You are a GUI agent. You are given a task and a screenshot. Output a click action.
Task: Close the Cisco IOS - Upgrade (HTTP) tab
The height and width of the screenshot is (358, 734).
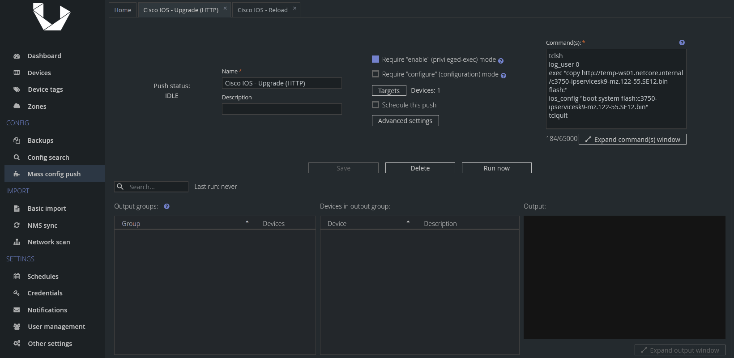[225, 8]
